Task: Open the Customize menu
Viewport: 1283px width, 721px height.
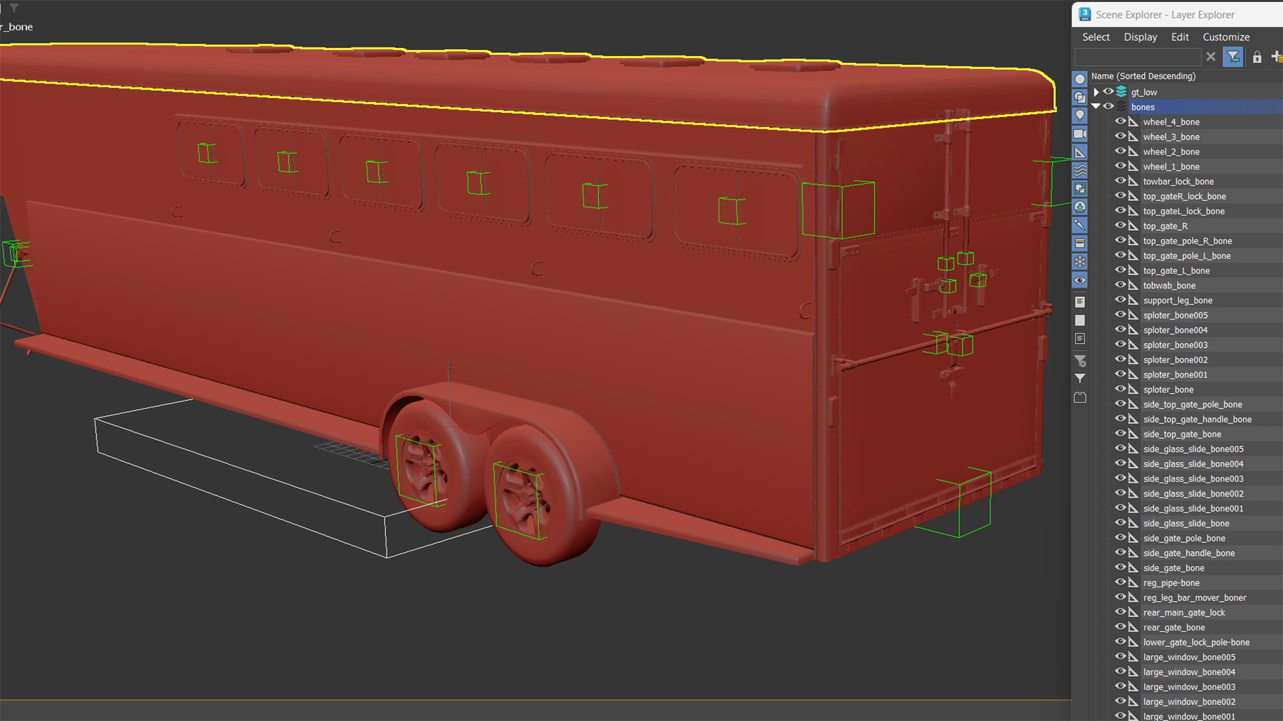Action: (x=1226, y=37)
